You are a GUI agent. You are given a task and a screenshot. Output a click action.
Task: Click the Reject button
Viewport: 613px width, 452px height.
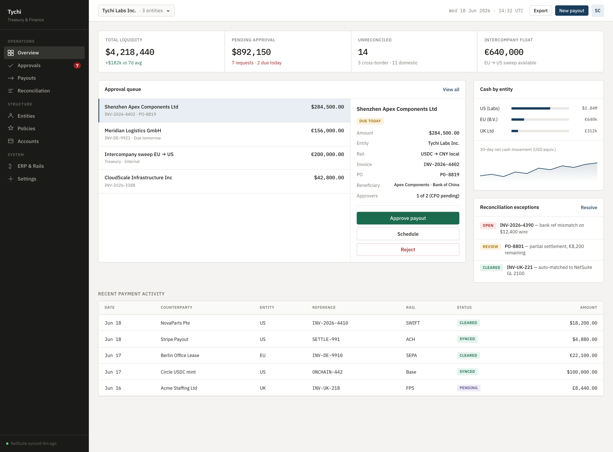pos(408,249)
